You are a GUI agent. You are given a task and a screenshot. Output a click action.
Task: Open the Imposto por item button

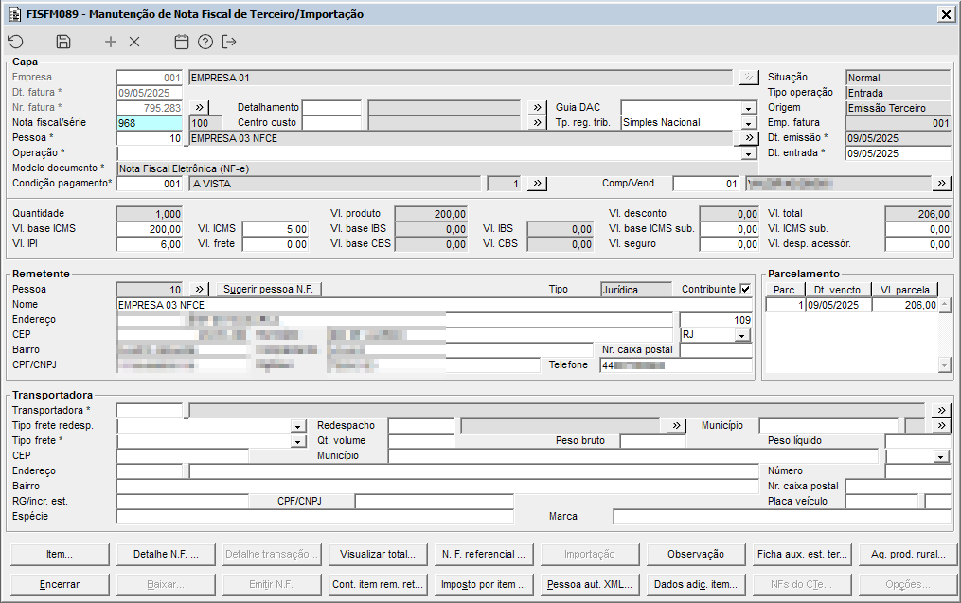486,584
